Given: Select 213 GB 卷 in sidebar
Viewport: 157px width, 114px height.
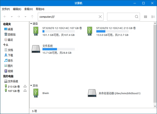Looking at the screenshot, I should [12, 86].
